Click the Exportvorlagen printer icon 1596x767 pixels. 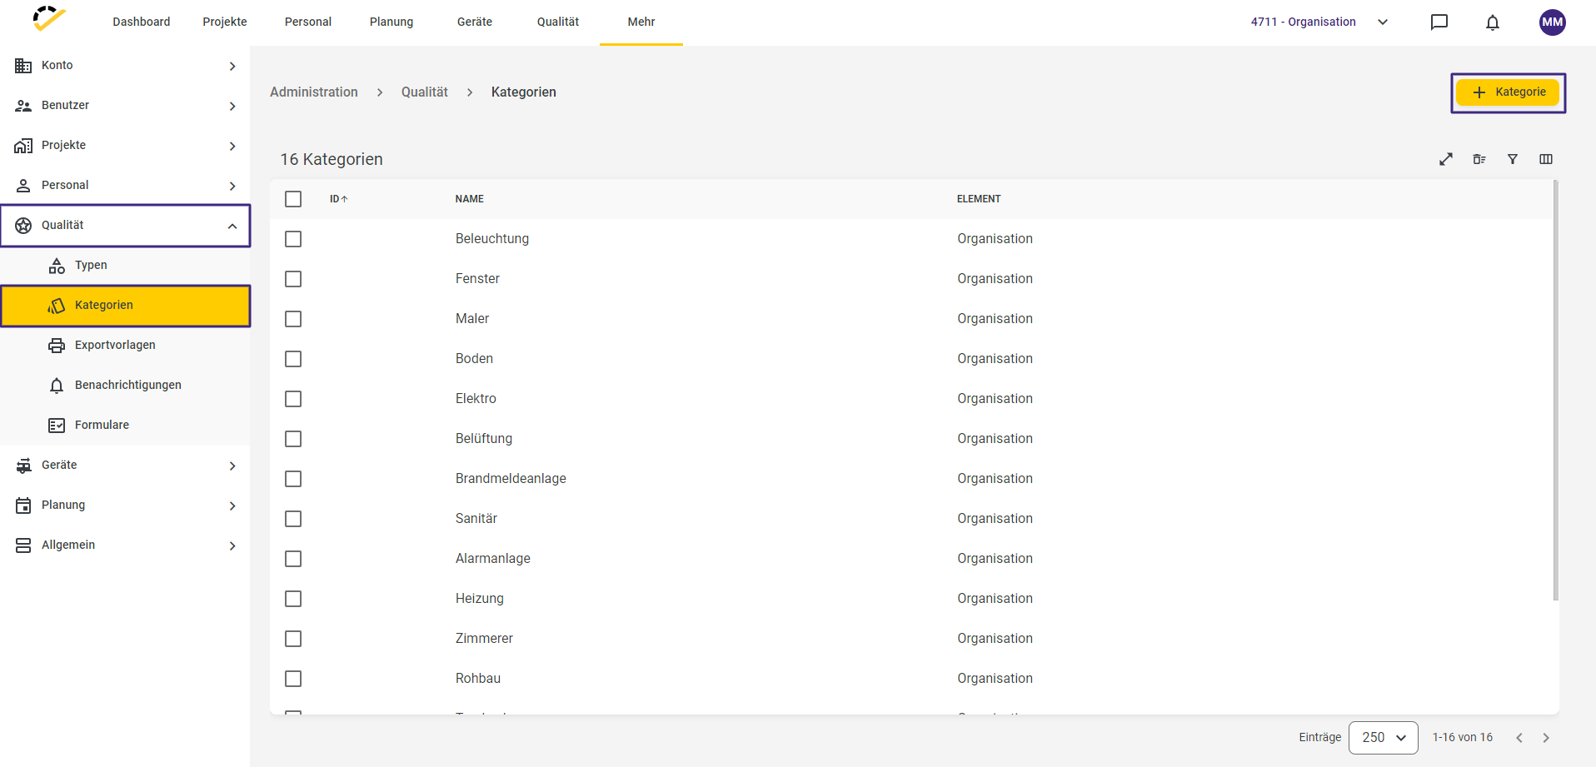tap(57, 346)
